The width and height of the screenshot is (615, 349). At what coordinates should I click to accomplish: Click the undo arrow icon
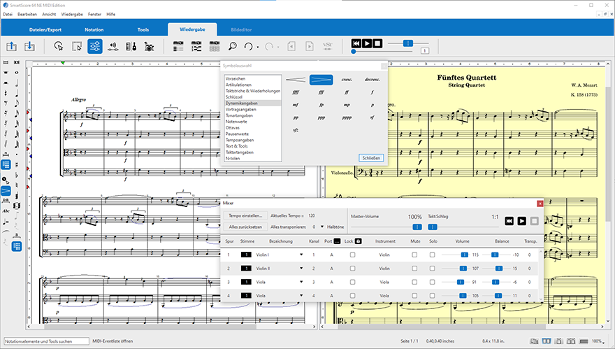[247, 47]
